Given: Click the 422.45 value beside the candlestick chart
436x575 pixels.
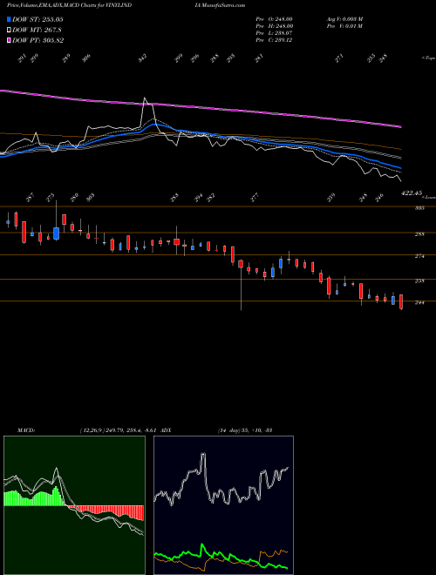Looking at the screenshot, I should 412,193.
